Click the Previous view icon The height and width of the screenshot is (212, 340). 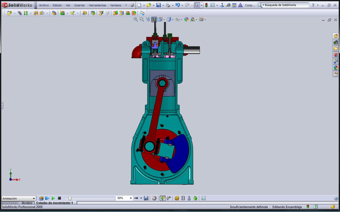point(148,19)
